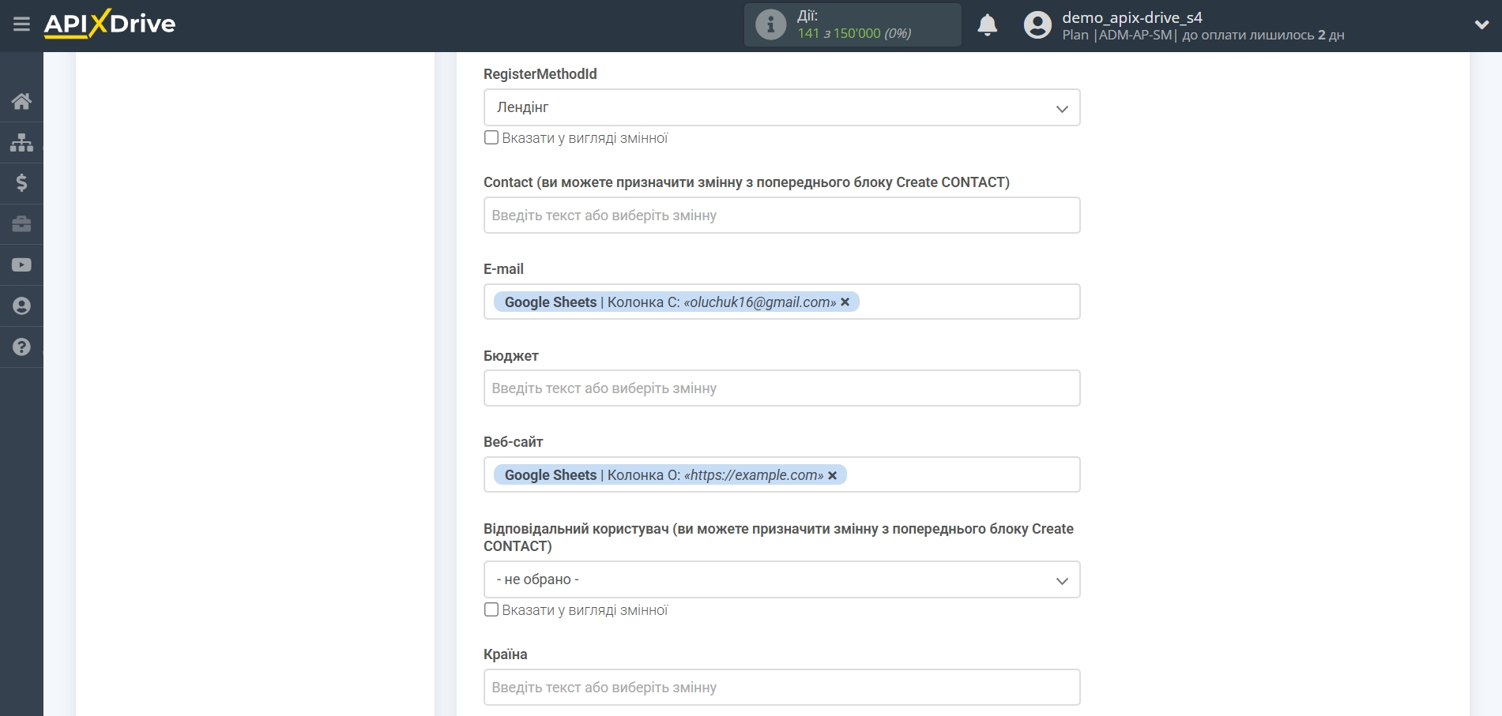Open the hamburger menu
This screenshot has height=716, width=1502.
coord(21,24)
